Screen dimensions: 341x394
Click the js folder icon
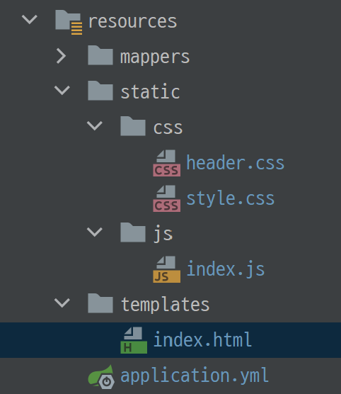(x=133, y=232)
